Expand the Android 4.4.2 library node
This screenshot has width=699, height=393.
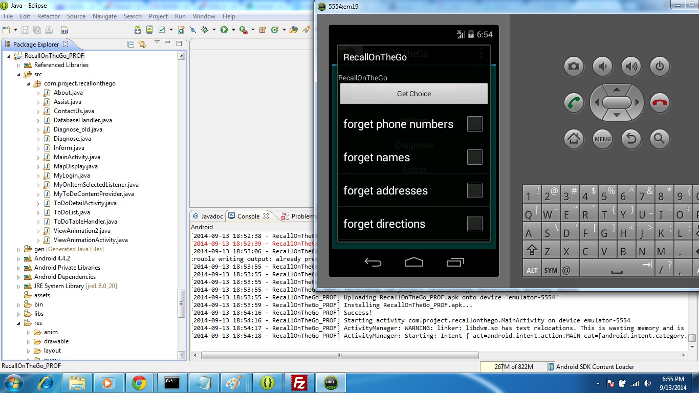(x=19, y=259)
